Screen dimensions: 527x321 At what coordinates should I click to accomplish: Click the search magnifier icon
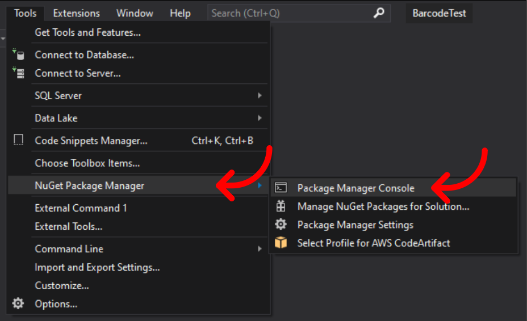pyautogui.click(x=379, y=13)
